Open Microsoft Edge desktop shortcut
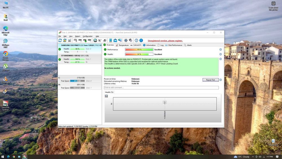 (x=6, y=31)
